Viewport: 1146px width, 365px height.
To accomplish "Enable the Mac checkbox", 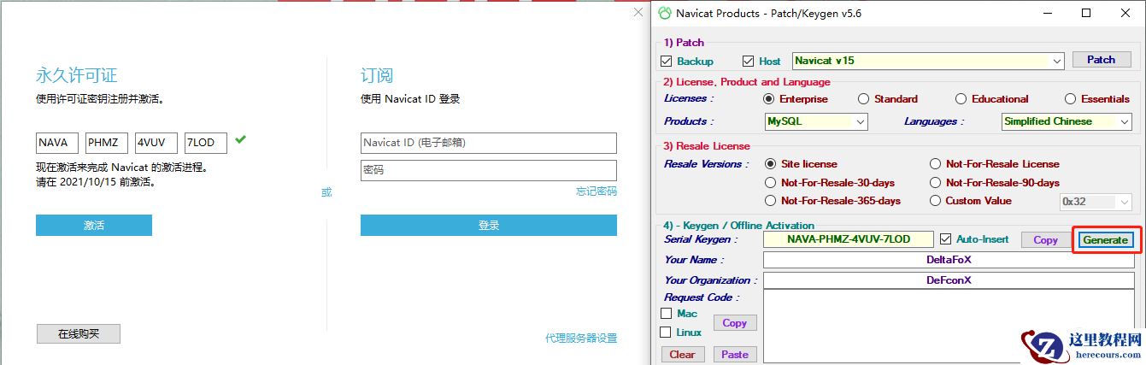I will click(x=667, y=314).
